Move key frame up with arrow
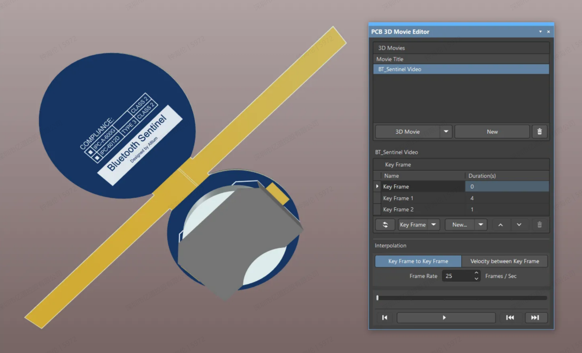The width and height of the screenshot is (582, 353). (500, 225)
